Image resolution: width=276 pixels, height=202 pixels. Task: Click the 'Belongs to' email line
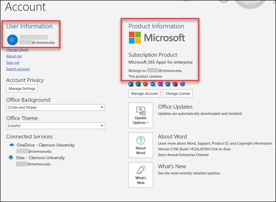[x=155, y=71]
